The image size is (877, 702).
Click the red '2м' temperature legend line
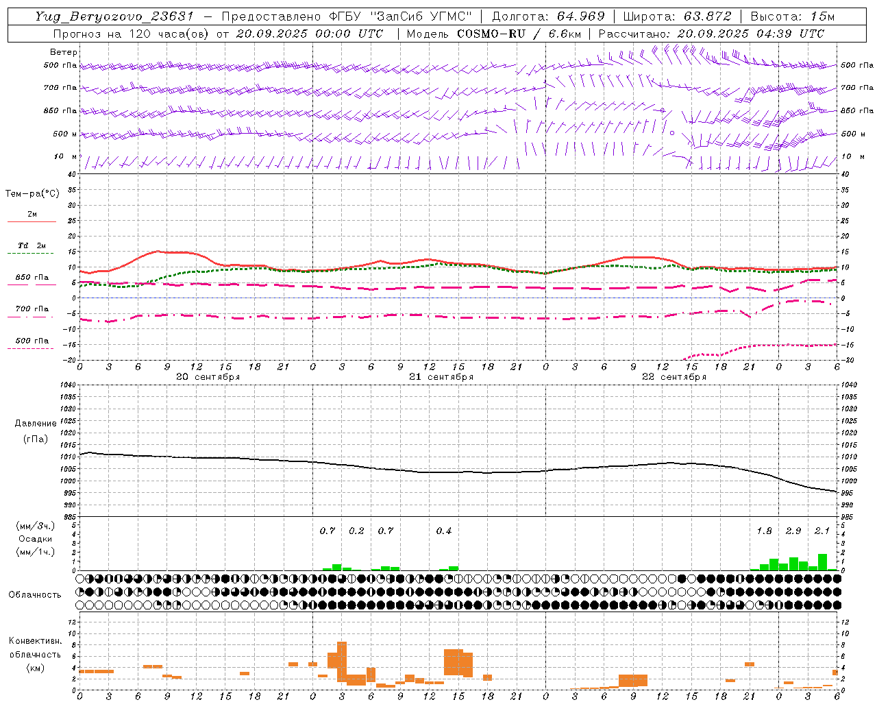pyautogui.click(x=32, y=221)
